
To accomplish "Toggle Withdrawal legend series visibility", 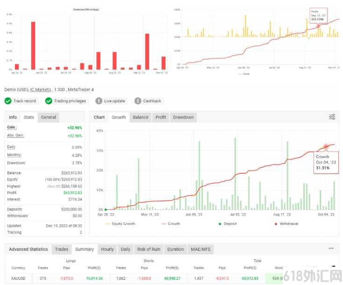I will point(286,223).
